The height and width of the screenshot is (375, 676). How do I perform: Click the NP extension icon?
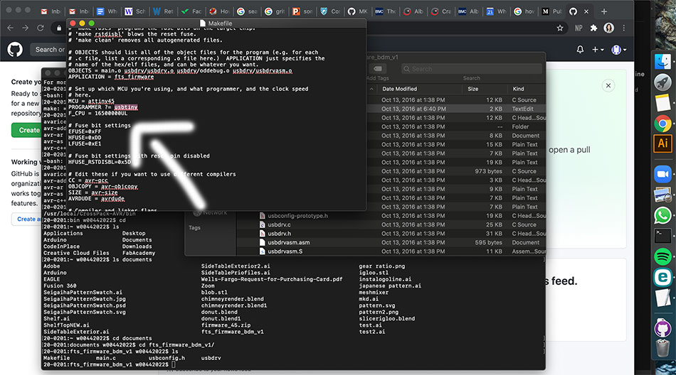(579, 28)
